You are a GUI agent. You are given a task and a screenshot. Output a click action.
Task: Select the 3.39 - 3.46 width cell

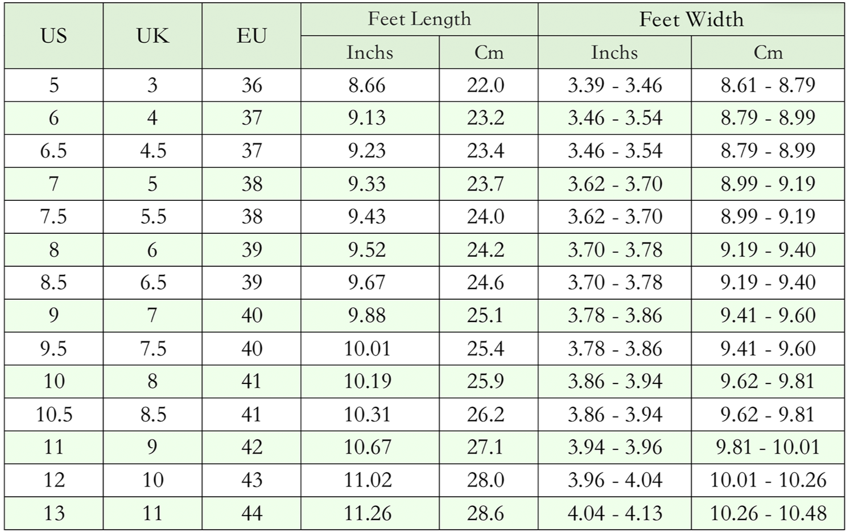click(x=614, y=85)
